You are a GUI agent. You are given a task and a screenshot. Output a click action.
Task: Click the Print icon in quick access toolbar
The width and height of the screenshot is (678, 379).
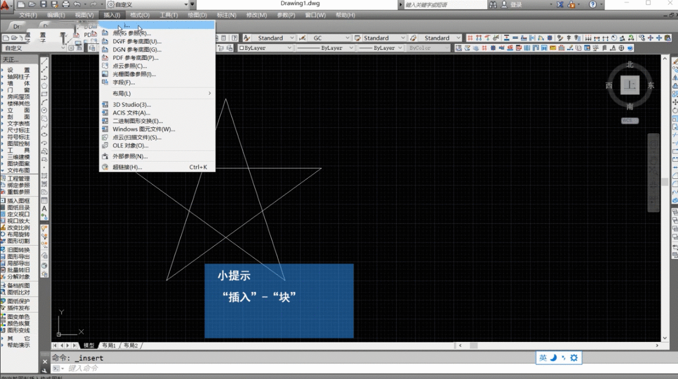click(x=65, y=5)
